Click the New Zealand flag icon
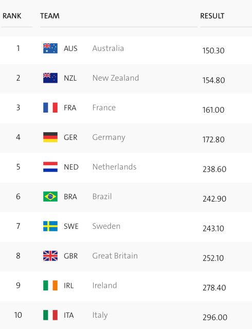 pos(50,78)
